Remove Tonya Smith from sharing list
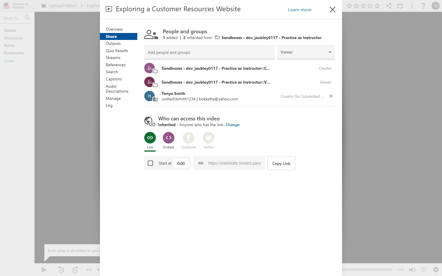 point(331,96)
